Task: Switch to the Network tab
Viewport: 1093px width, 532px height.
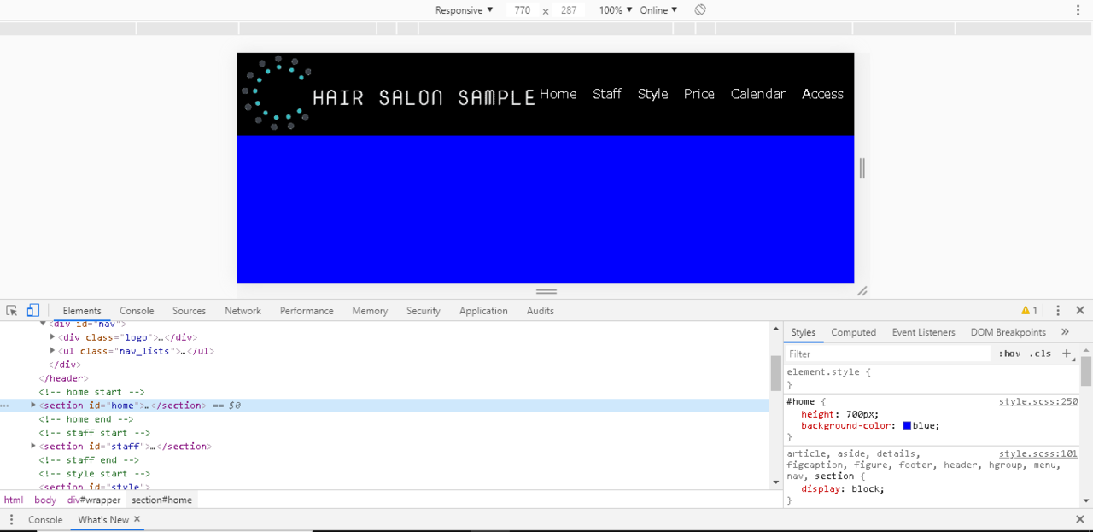Action: point(243,311)
